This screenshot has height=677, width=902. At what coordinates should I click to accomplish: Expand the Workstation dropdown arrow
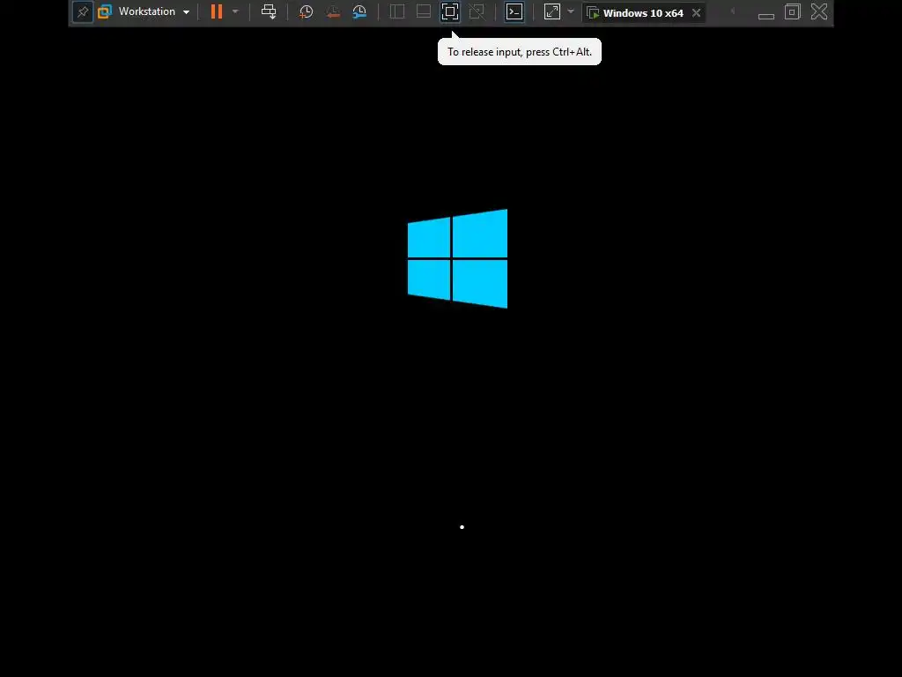point(187,12)
